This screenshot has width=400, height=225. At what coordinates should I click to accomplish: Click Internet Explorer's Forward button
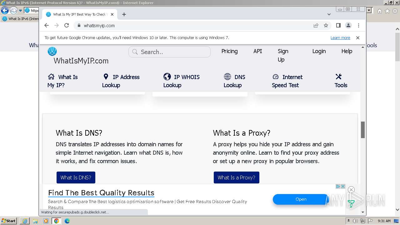point(13,10)
